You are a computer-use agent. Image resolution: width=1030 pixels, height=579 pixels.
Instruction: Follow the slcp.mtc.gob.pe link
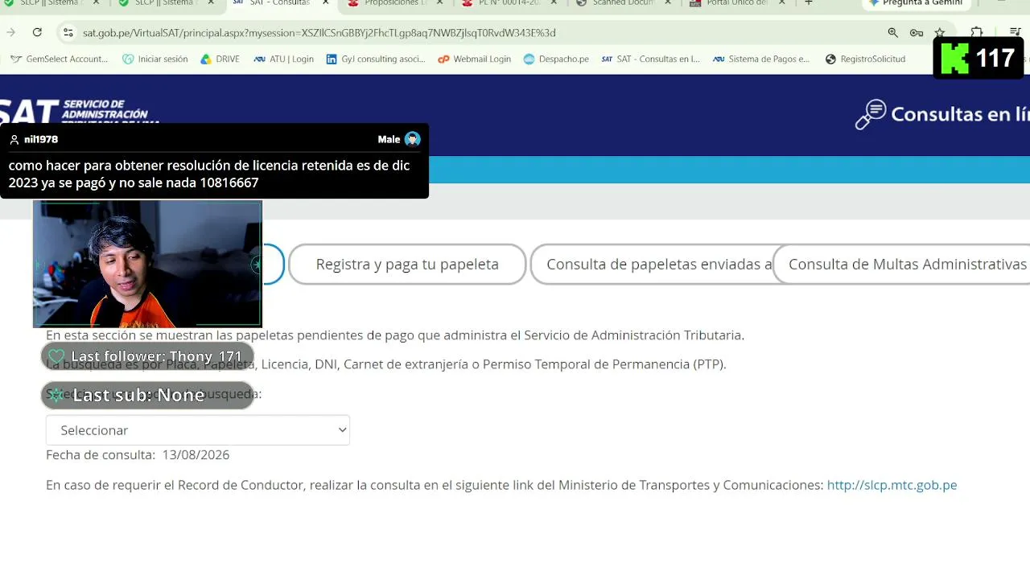click(x=892, y=485)
